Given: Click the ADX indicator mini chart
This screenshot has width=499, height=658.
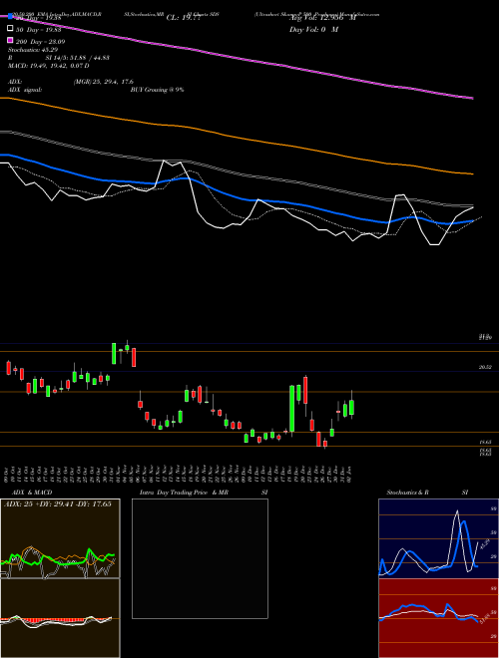Looking at the screenshot, I should point(60,538).
